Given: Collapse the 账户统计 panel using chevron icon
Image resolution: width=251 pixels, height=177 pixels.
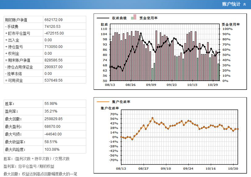Looking at the screenshot, I should (245, 4).
